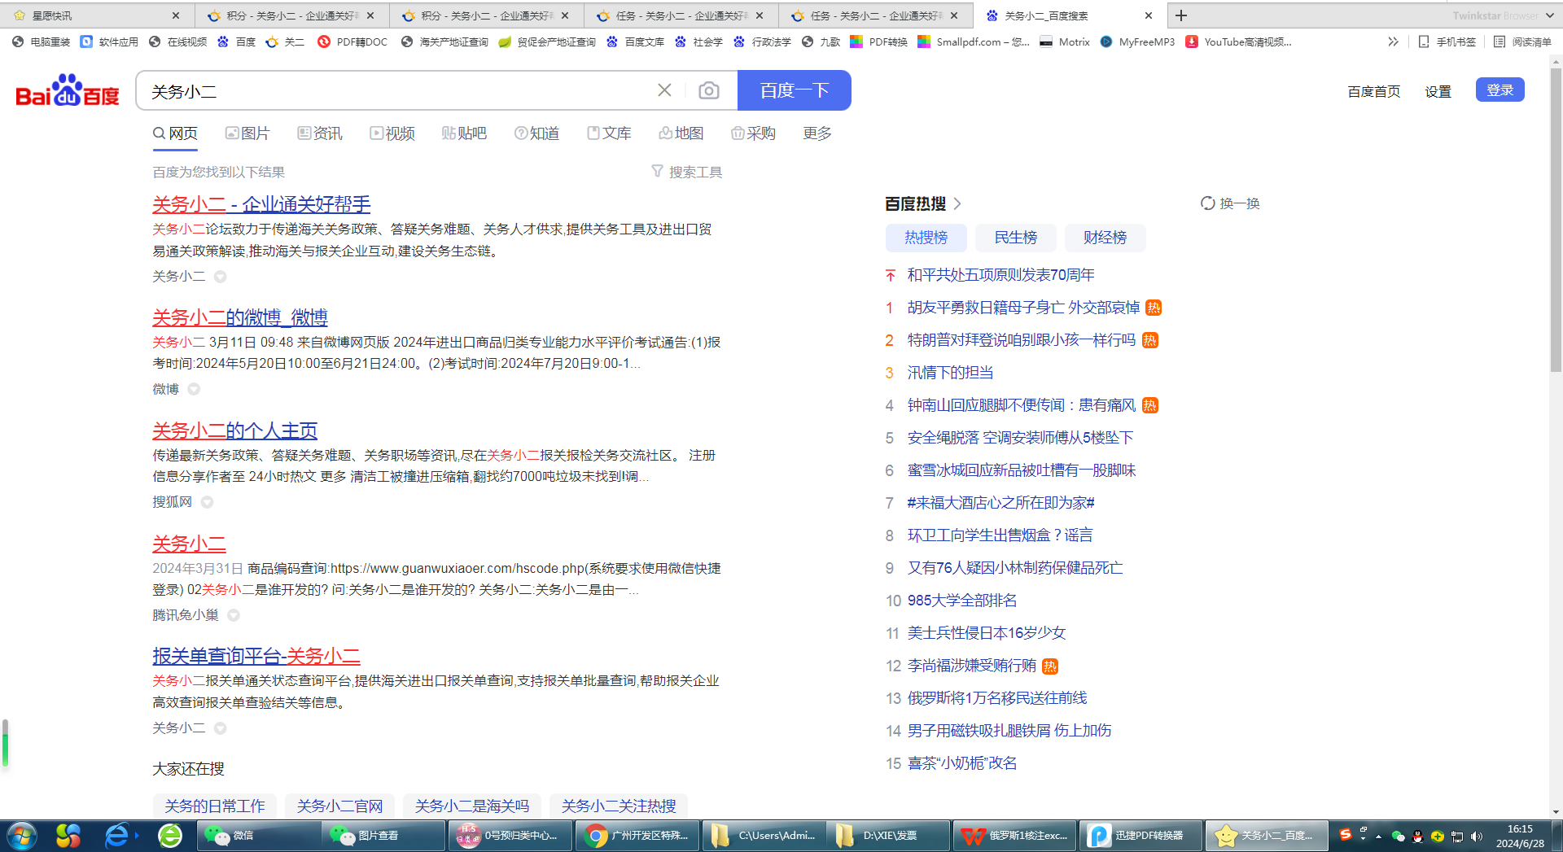Switch to 星愿快讯 browser tab
This screenshot has height=852, width=1563.
[x=96, y=15]
